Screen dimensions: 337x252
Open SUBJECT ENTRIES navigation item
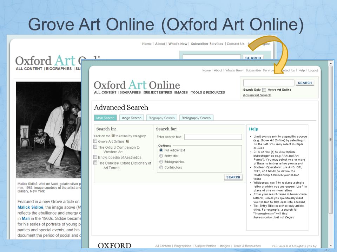pyautogui.click(x=158, y=92)
